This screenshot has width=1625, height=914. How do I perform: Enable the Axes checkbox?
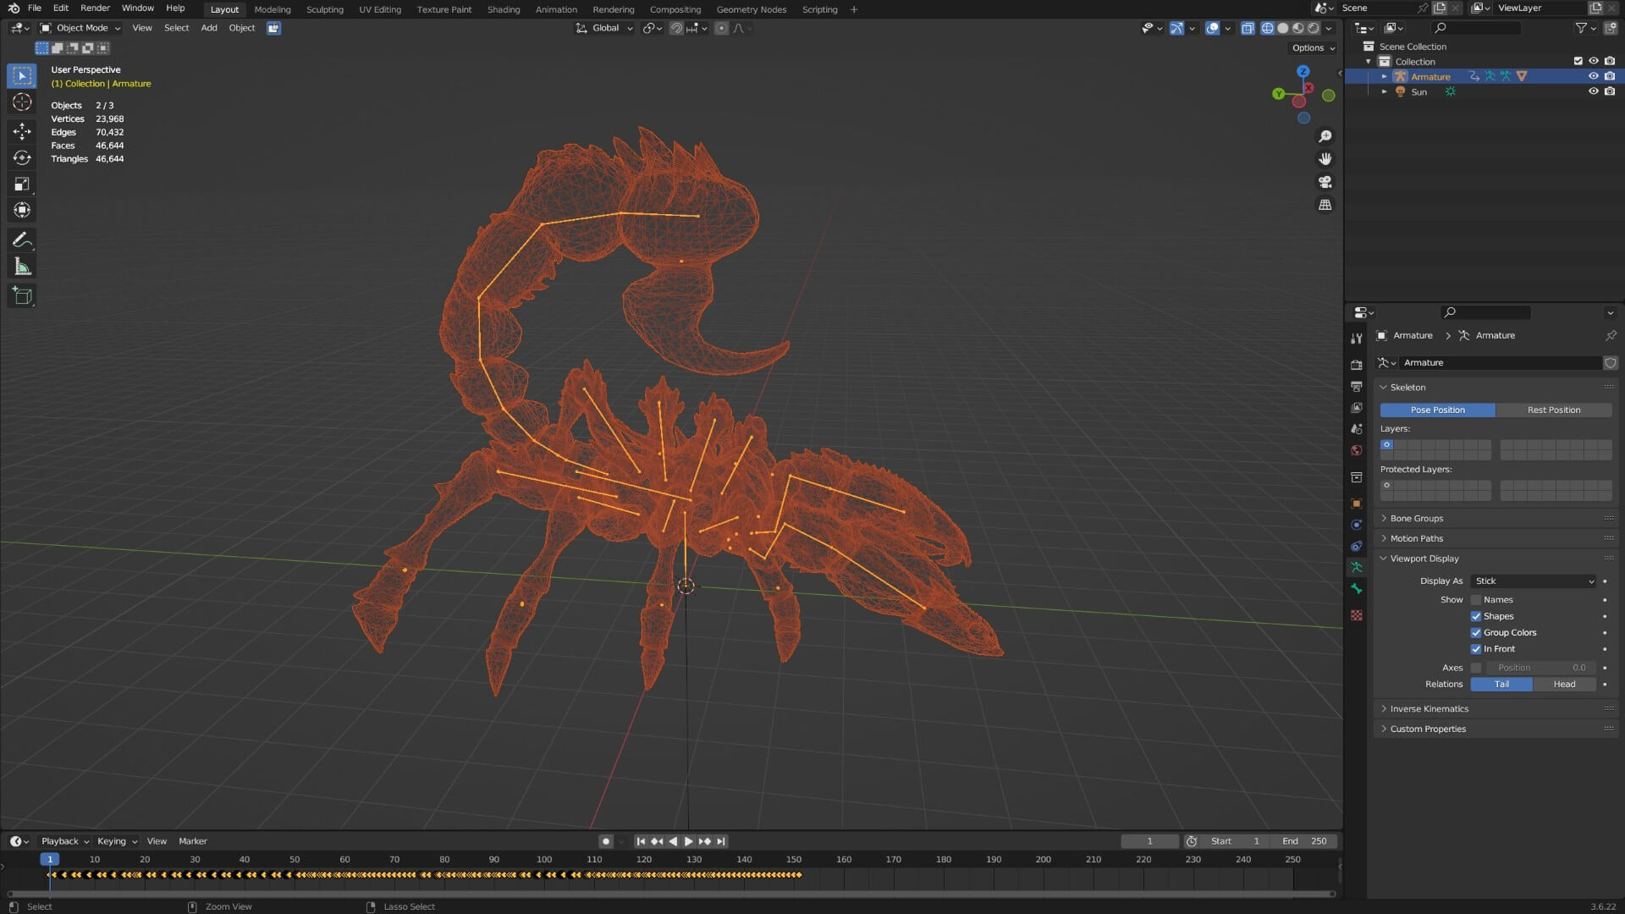[1476, 668]
